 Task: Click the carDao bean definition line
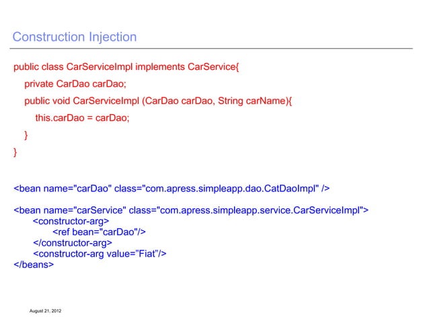click(171, 189)
